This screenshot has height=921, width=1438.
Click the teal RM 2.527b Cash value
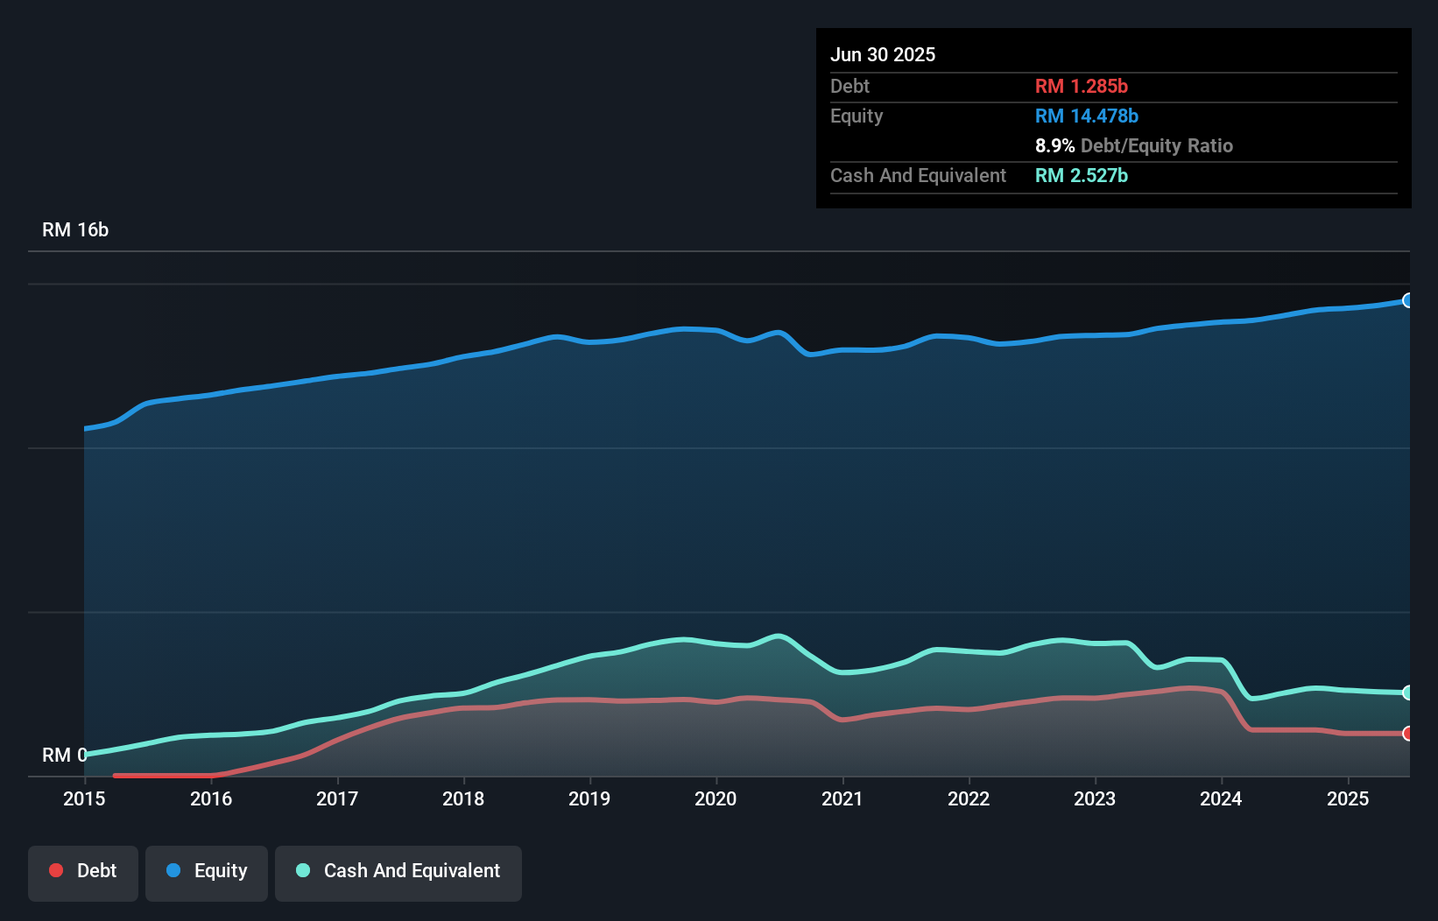pos(1081,175)
